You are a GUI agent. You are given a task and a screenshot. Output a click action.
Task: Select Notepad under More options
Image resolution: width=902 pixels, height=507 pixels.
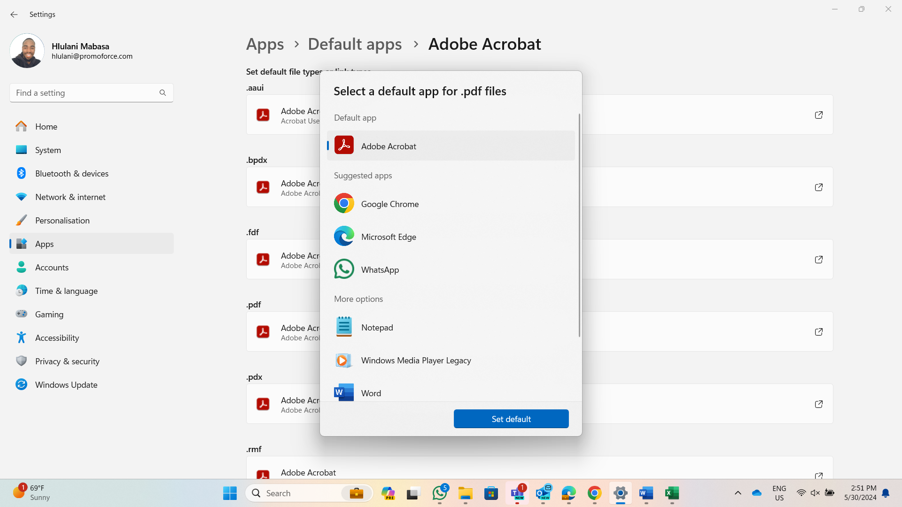click(x=451, y=327)
